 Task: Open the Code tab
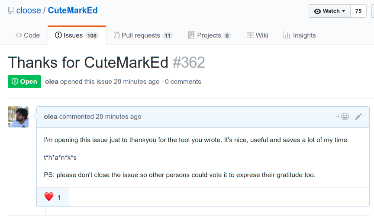pyautogui.click(x=28, y=35)
